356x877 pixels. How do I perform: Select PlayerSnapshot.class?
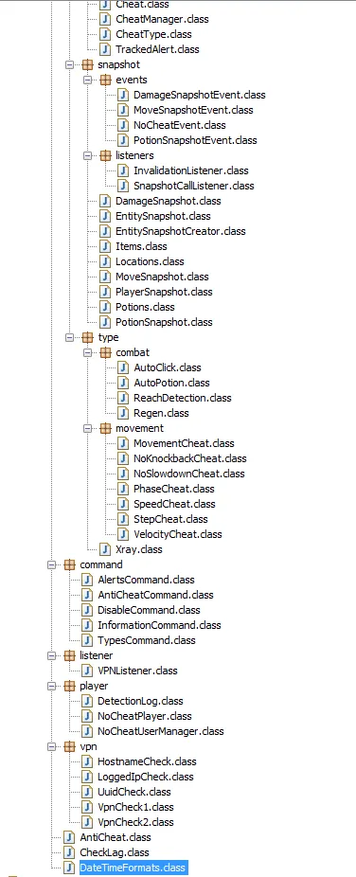(164, 292)
